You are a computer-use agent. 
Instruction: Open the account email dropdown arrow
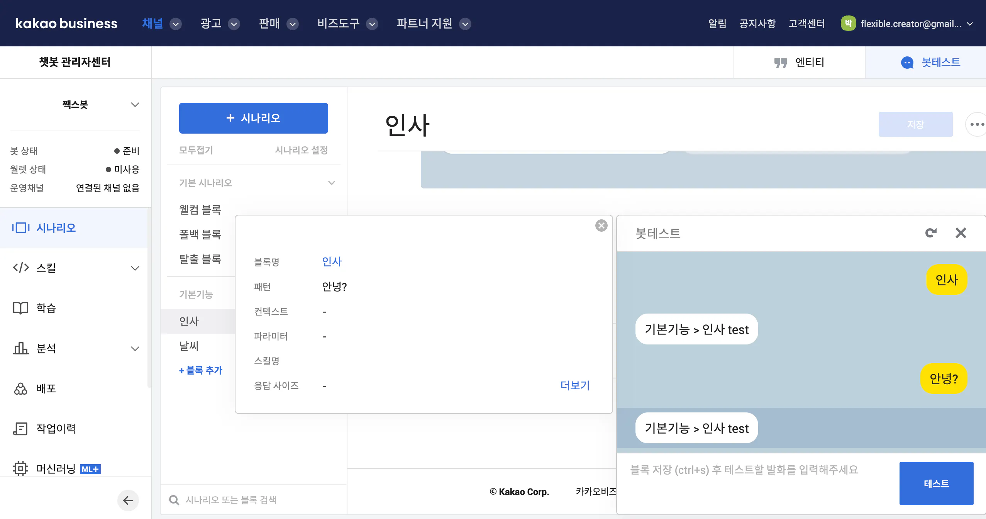click(969, 24)
